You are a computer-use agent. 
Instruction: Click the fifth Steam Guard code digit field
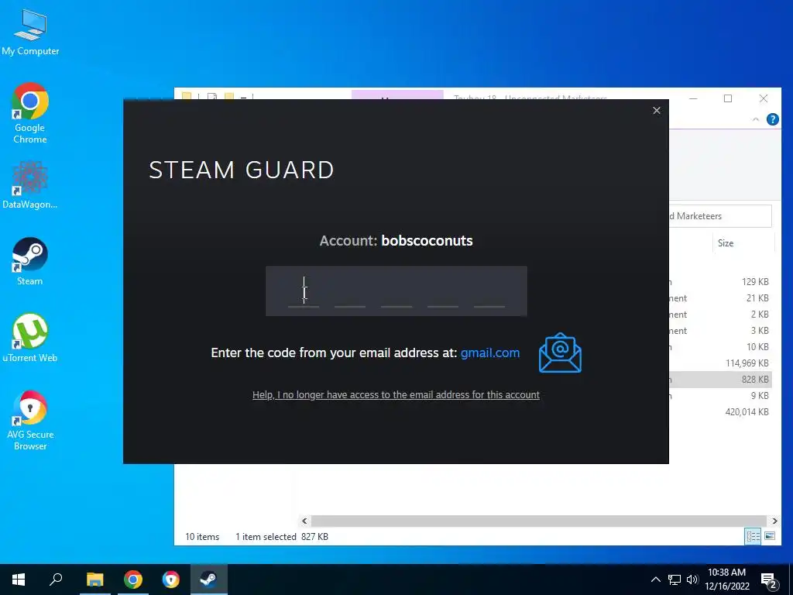489,292
